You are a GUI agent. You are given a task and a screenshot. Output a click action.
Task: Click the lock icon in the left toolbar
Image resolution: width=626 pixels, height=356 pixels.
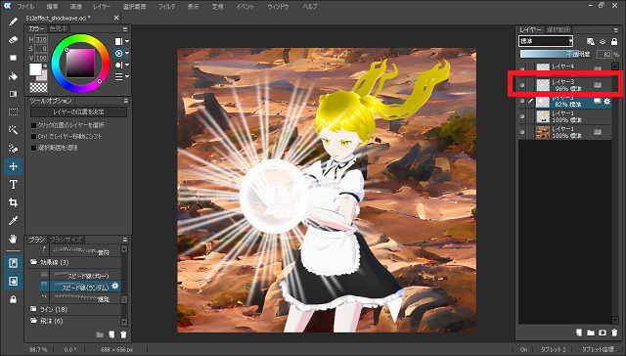coord(13,299)
